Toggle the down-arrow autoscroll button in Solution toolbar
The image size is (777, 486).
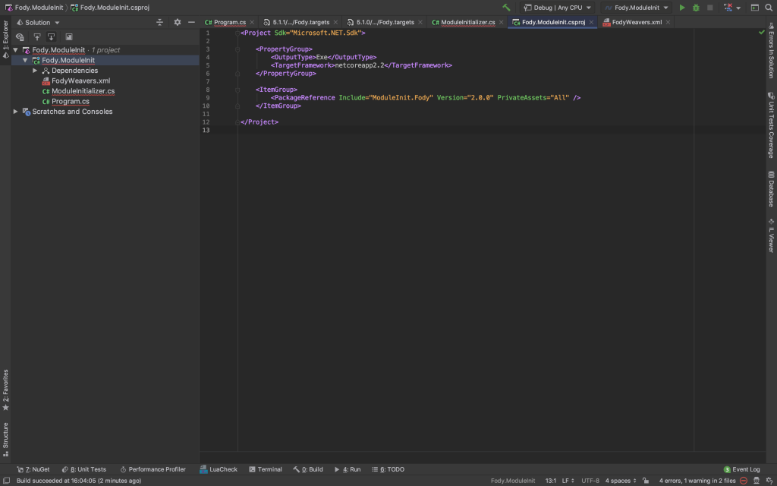[51, 36]
